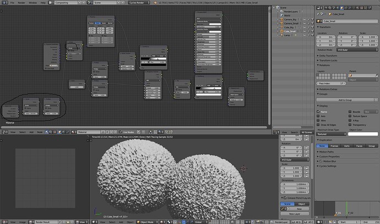Toggle the Draw All Edges checkbox

(318, 125)
